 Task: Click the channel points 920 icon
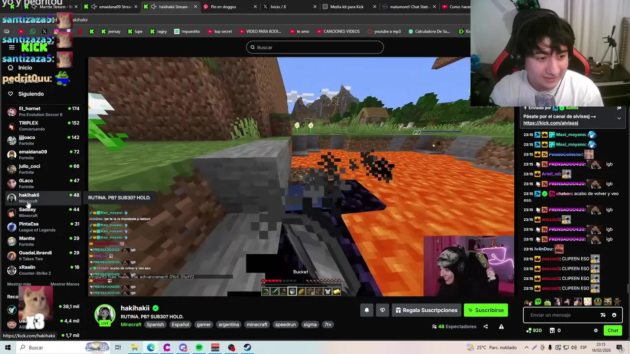[x=534, y=330]
